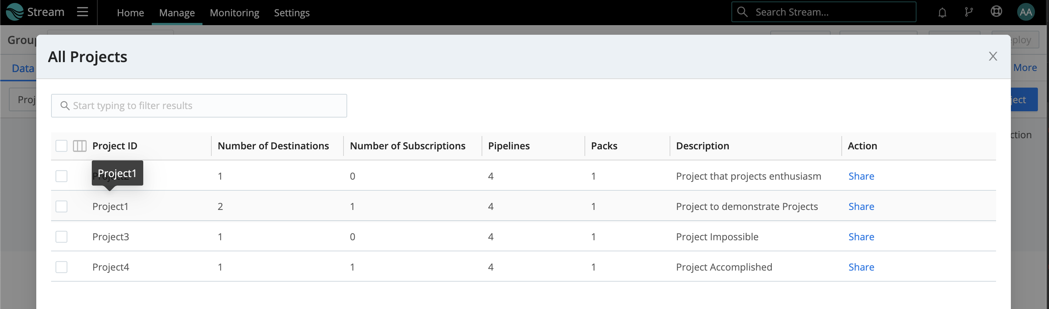Click the Stream logo icon
The image size is (1049, 309).
tap(15, 12)
